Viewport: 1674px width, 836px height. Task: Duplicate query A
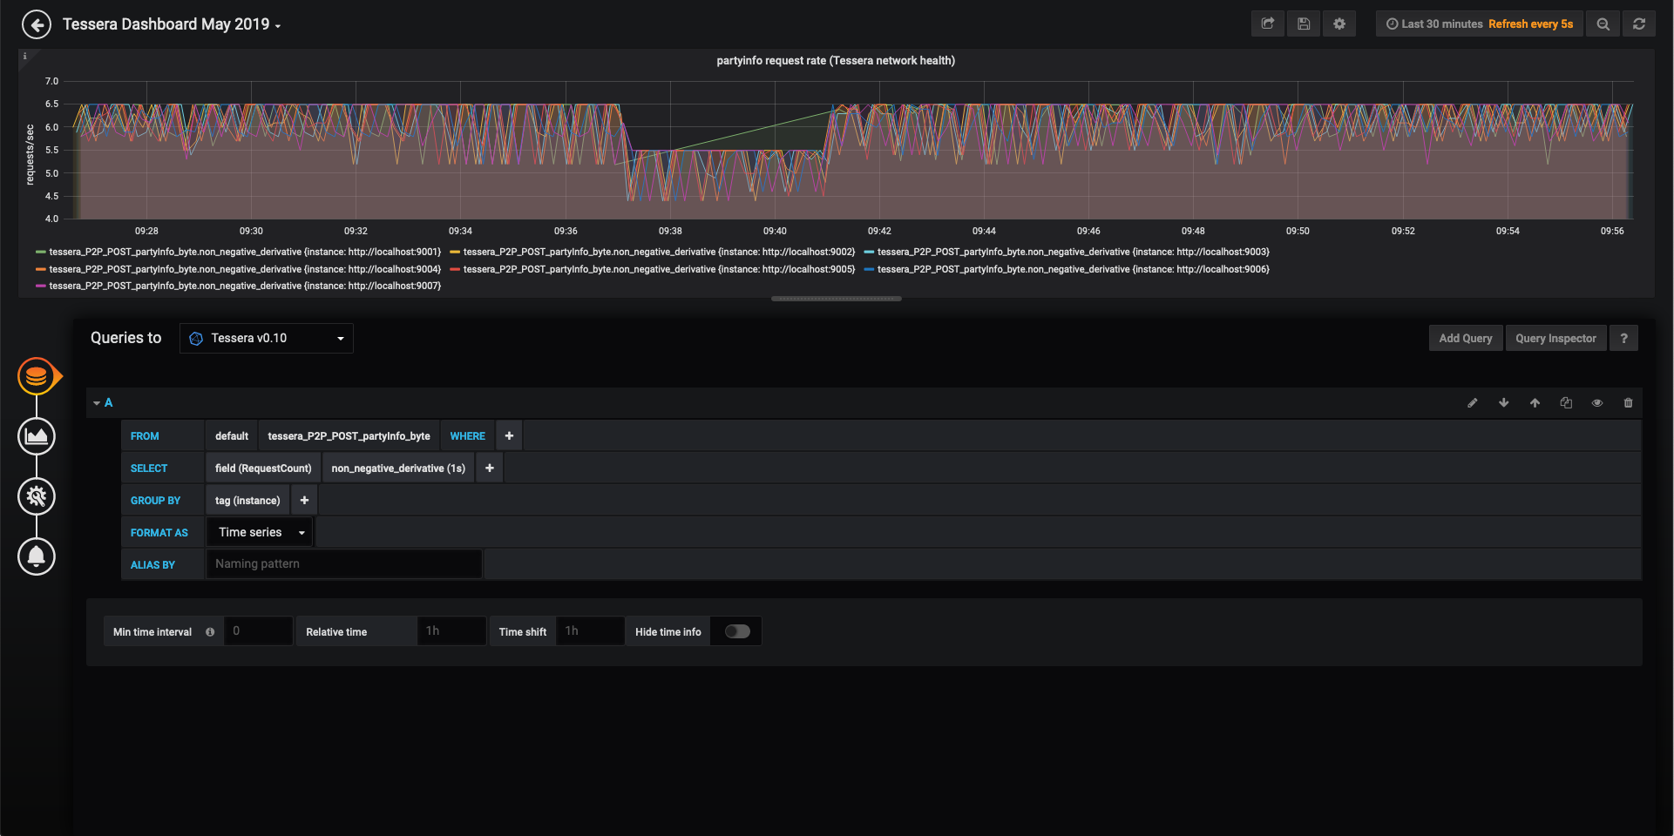[1566, 402]
